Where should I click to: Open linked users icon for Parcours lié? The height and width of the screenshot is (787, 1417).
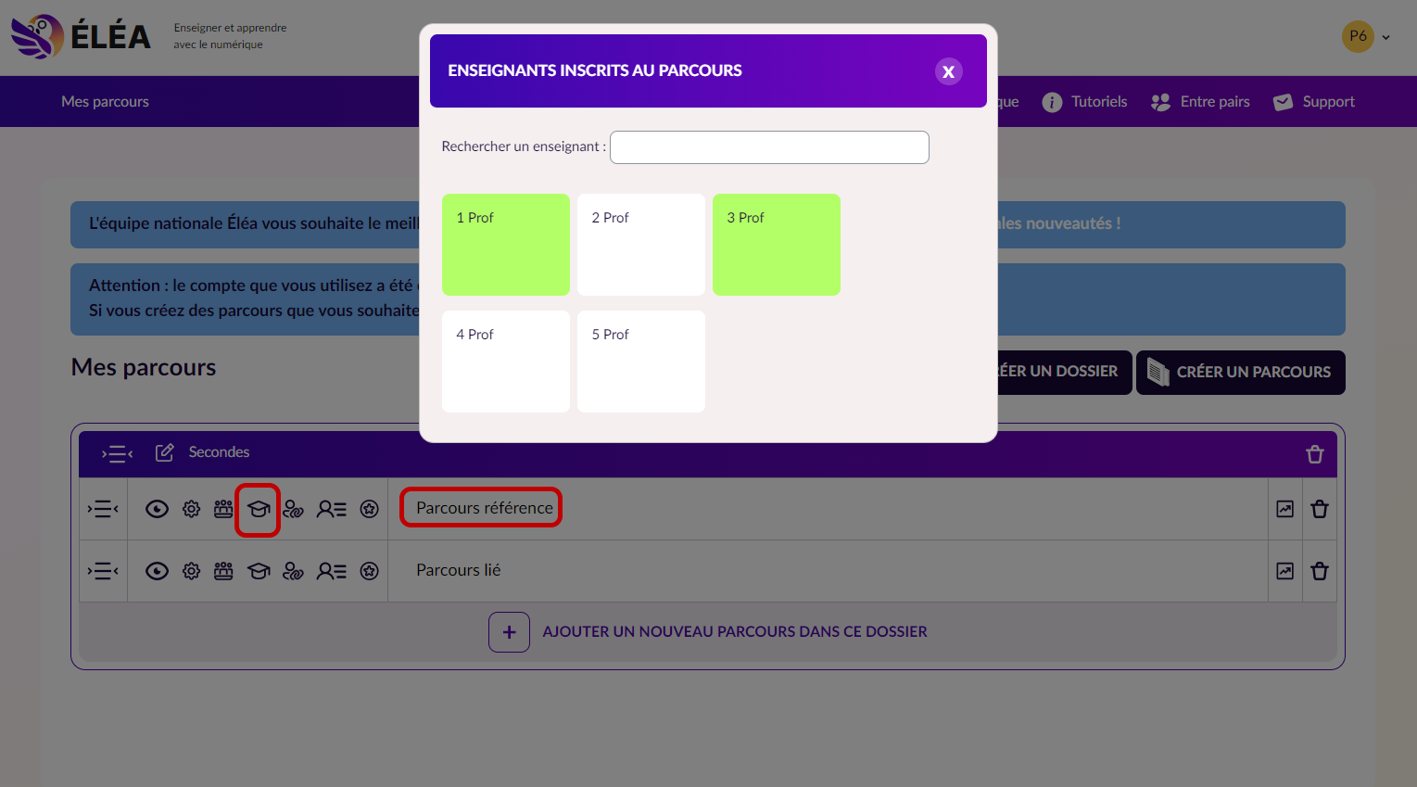(293, 571)
